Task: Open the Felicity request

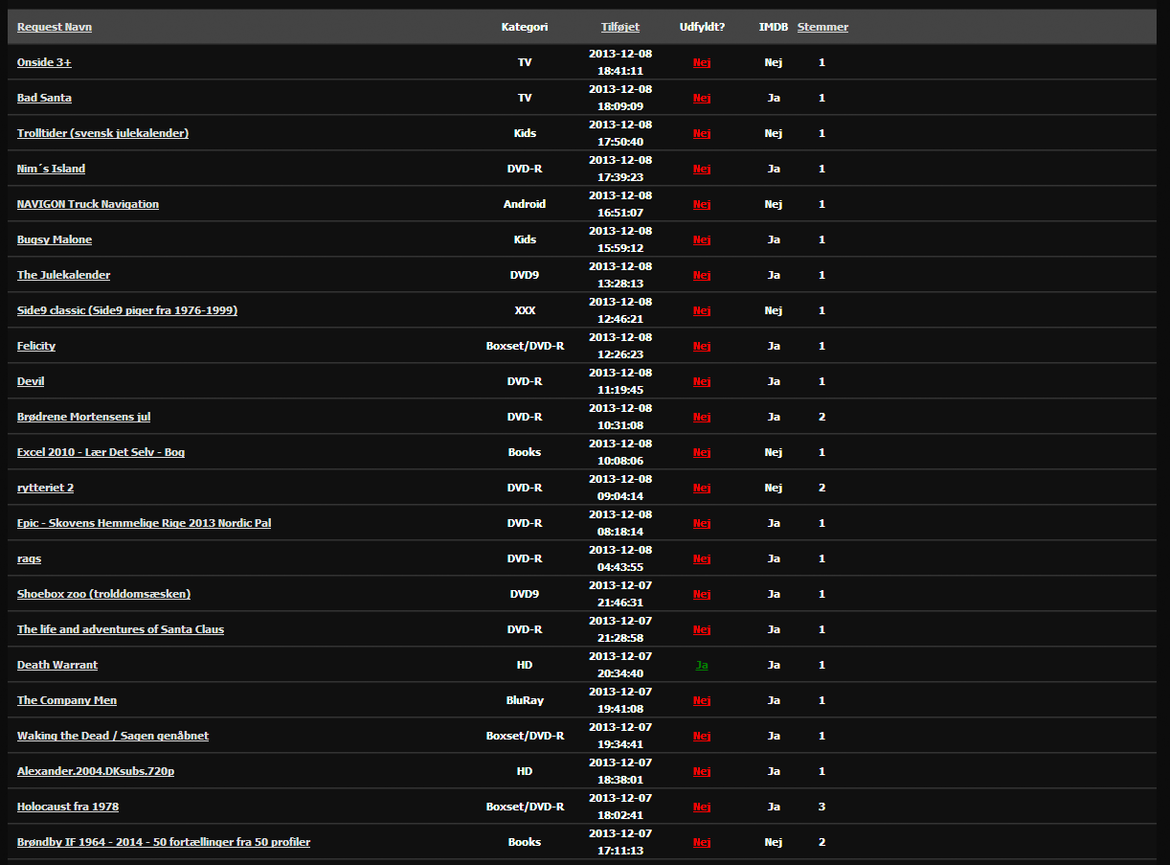Action: coord(36,346)
